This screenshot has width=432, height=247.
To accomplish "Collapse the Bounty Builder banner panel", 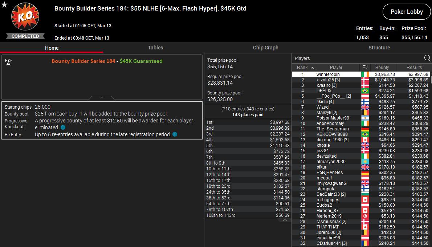I will pyautogui.click(x=102, y=98).
